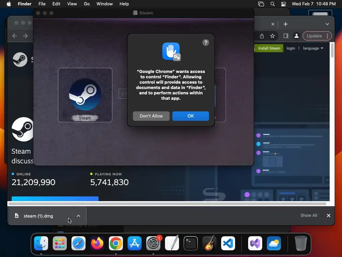
Task: Open Control Center in menu bar
Action: coord(283,4)
